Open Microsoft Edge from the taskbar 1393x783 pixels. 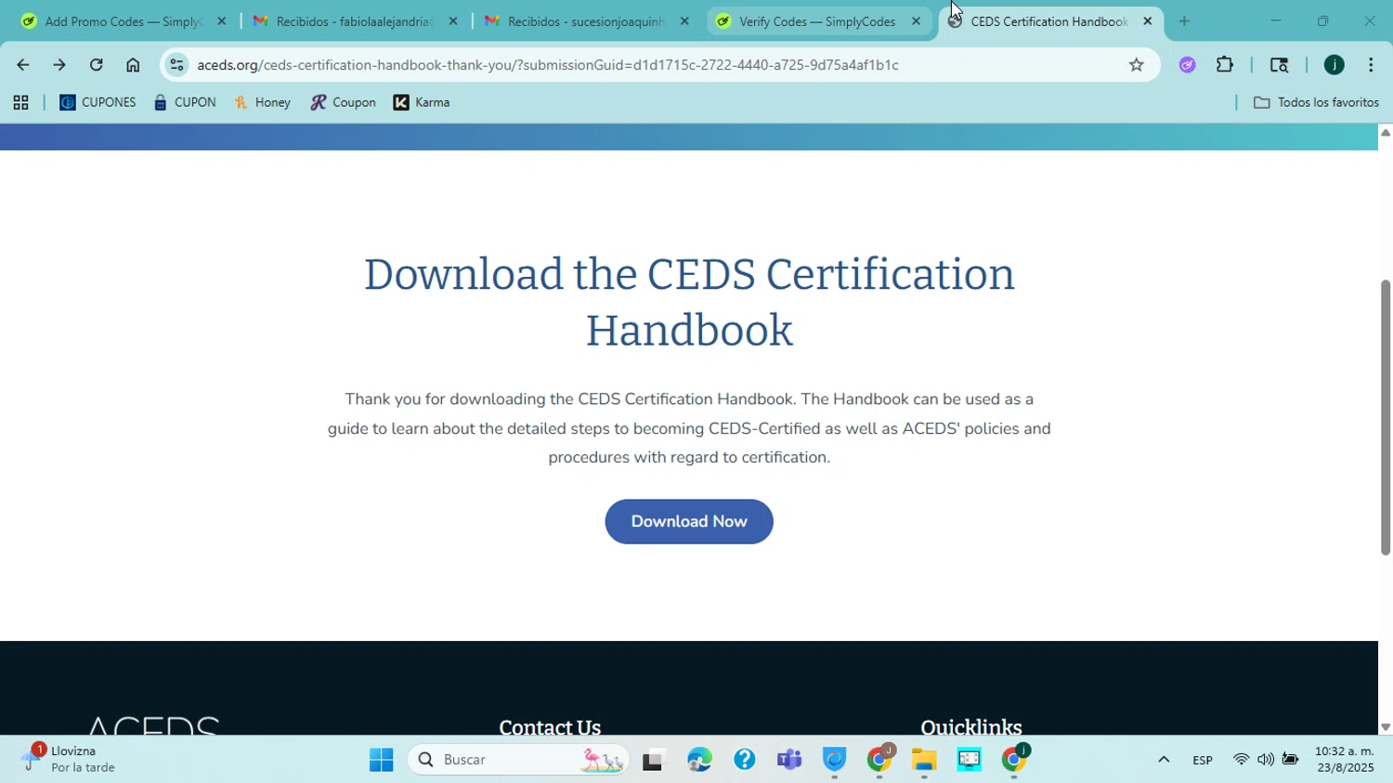699,760
